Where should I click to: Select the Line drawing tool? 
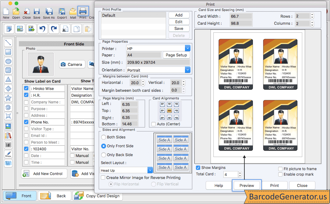click(8, 43)
